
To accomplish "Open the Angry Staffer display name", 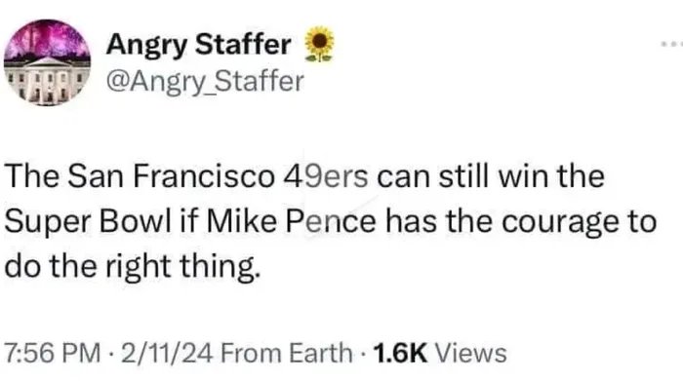I will [199, 45].
